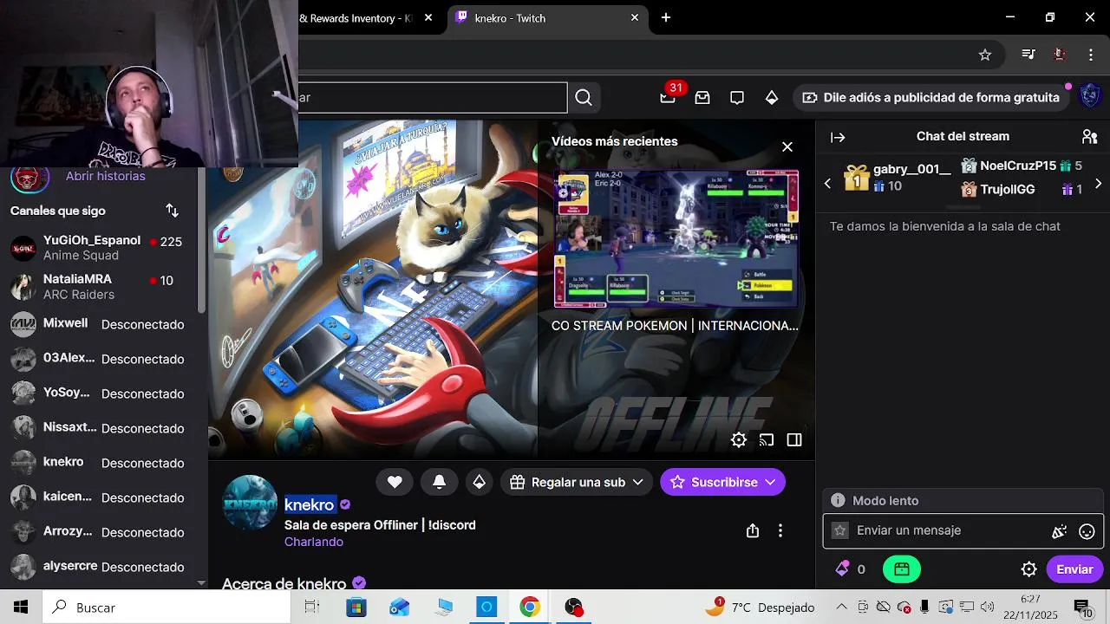This screenshot has height=624, width=1110.
Task: Click the Bits cheer icon beside bell
Action: click(479, 482)
